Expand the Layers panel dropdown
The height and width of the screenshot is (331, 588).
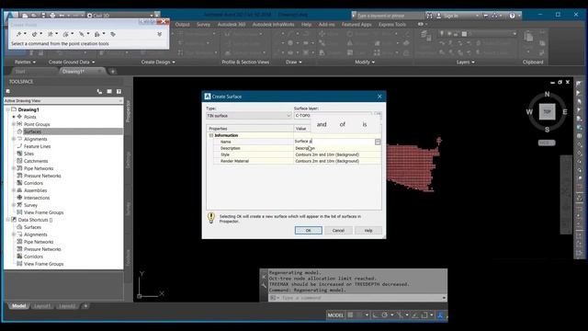(x=466, y=62)
